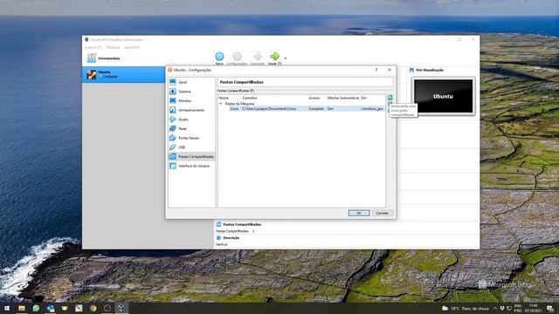The height and width of the screenshot is (314, 559).
Task: Click the Nome column header
Action: [224, 98]
